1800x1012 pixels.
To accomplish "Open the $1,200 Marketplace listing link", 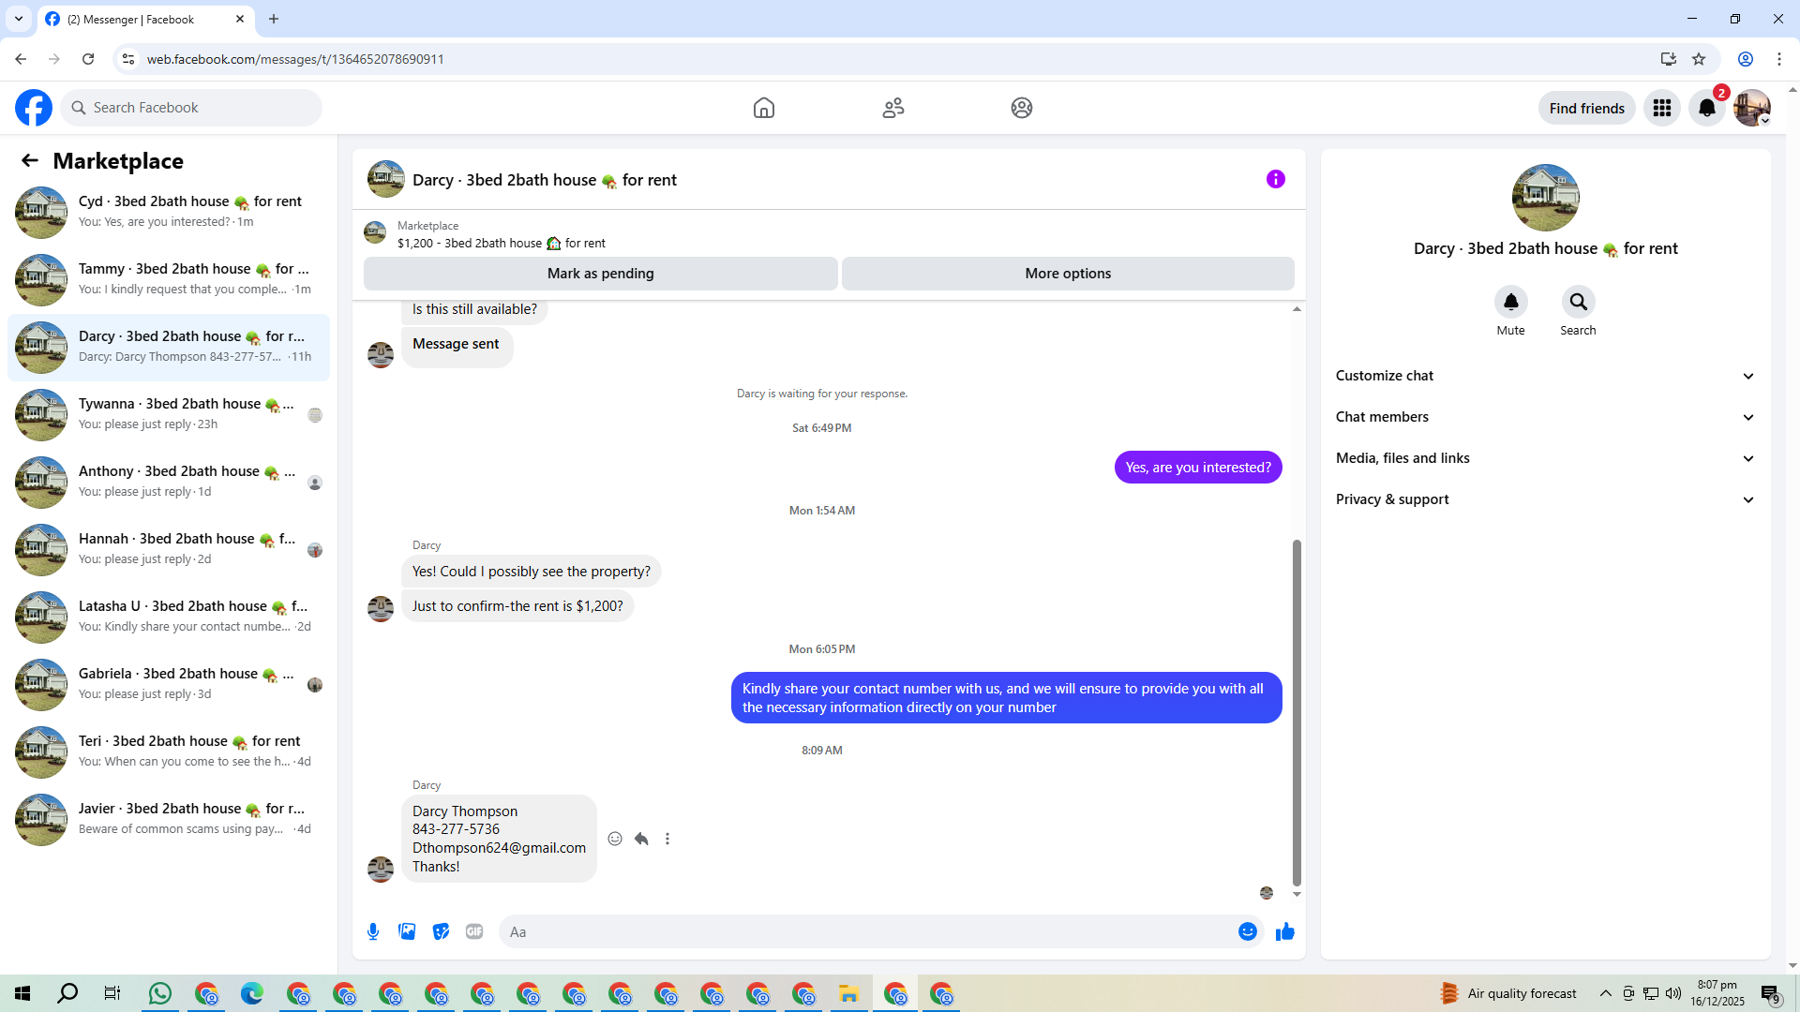I will pyautogui.click(x=501, y=243).
